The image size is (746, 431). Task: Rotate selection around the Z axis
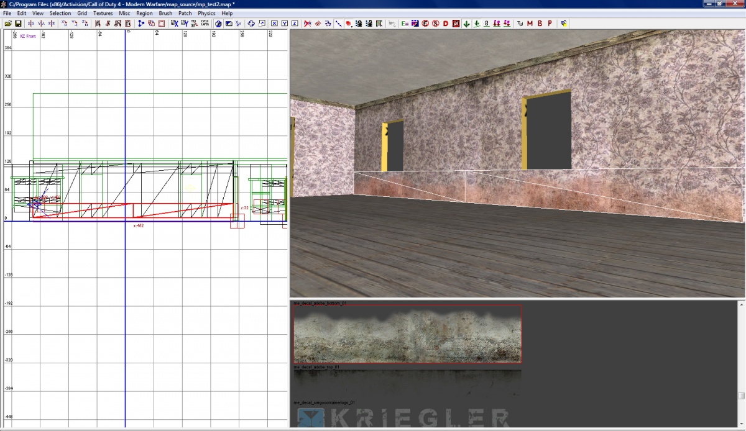(85, 23)
